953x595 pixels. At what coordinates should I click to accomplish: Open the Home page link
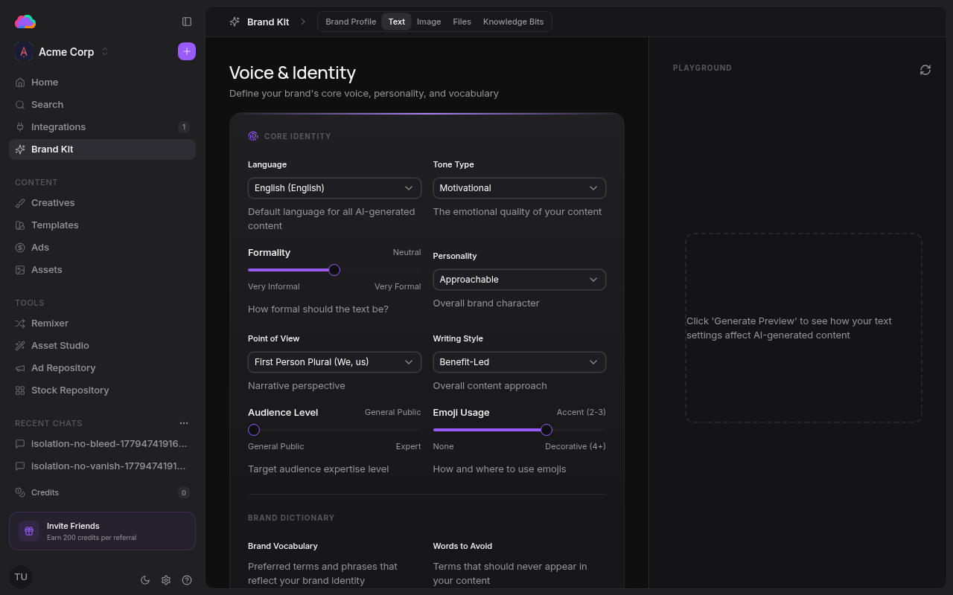pyautogui.click(x=102, y=83)
